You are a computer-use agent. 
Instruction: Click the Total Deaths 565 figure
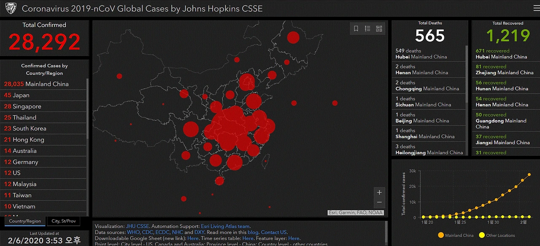pyautogui.click(x=430, y=35)
